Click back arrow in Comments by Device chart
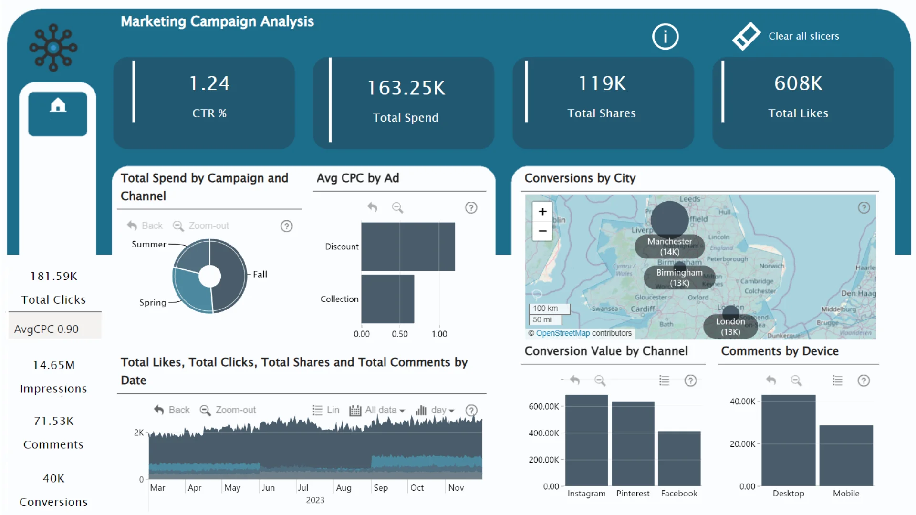Viewport: 916px width, 515px height. [771, 381]
